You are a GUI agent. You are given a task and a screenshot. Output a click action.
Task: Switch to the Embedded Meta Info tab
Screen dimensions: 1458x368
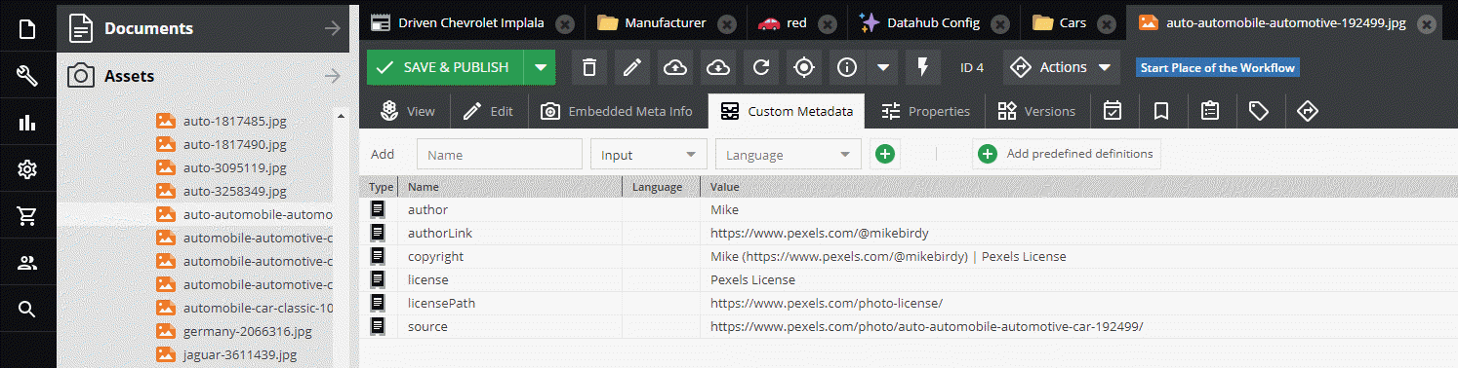pos(617,111)
